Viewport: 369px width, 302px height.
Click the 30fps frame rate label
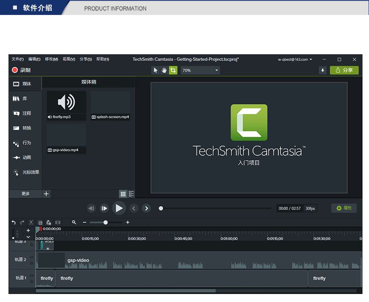(310, 208)
